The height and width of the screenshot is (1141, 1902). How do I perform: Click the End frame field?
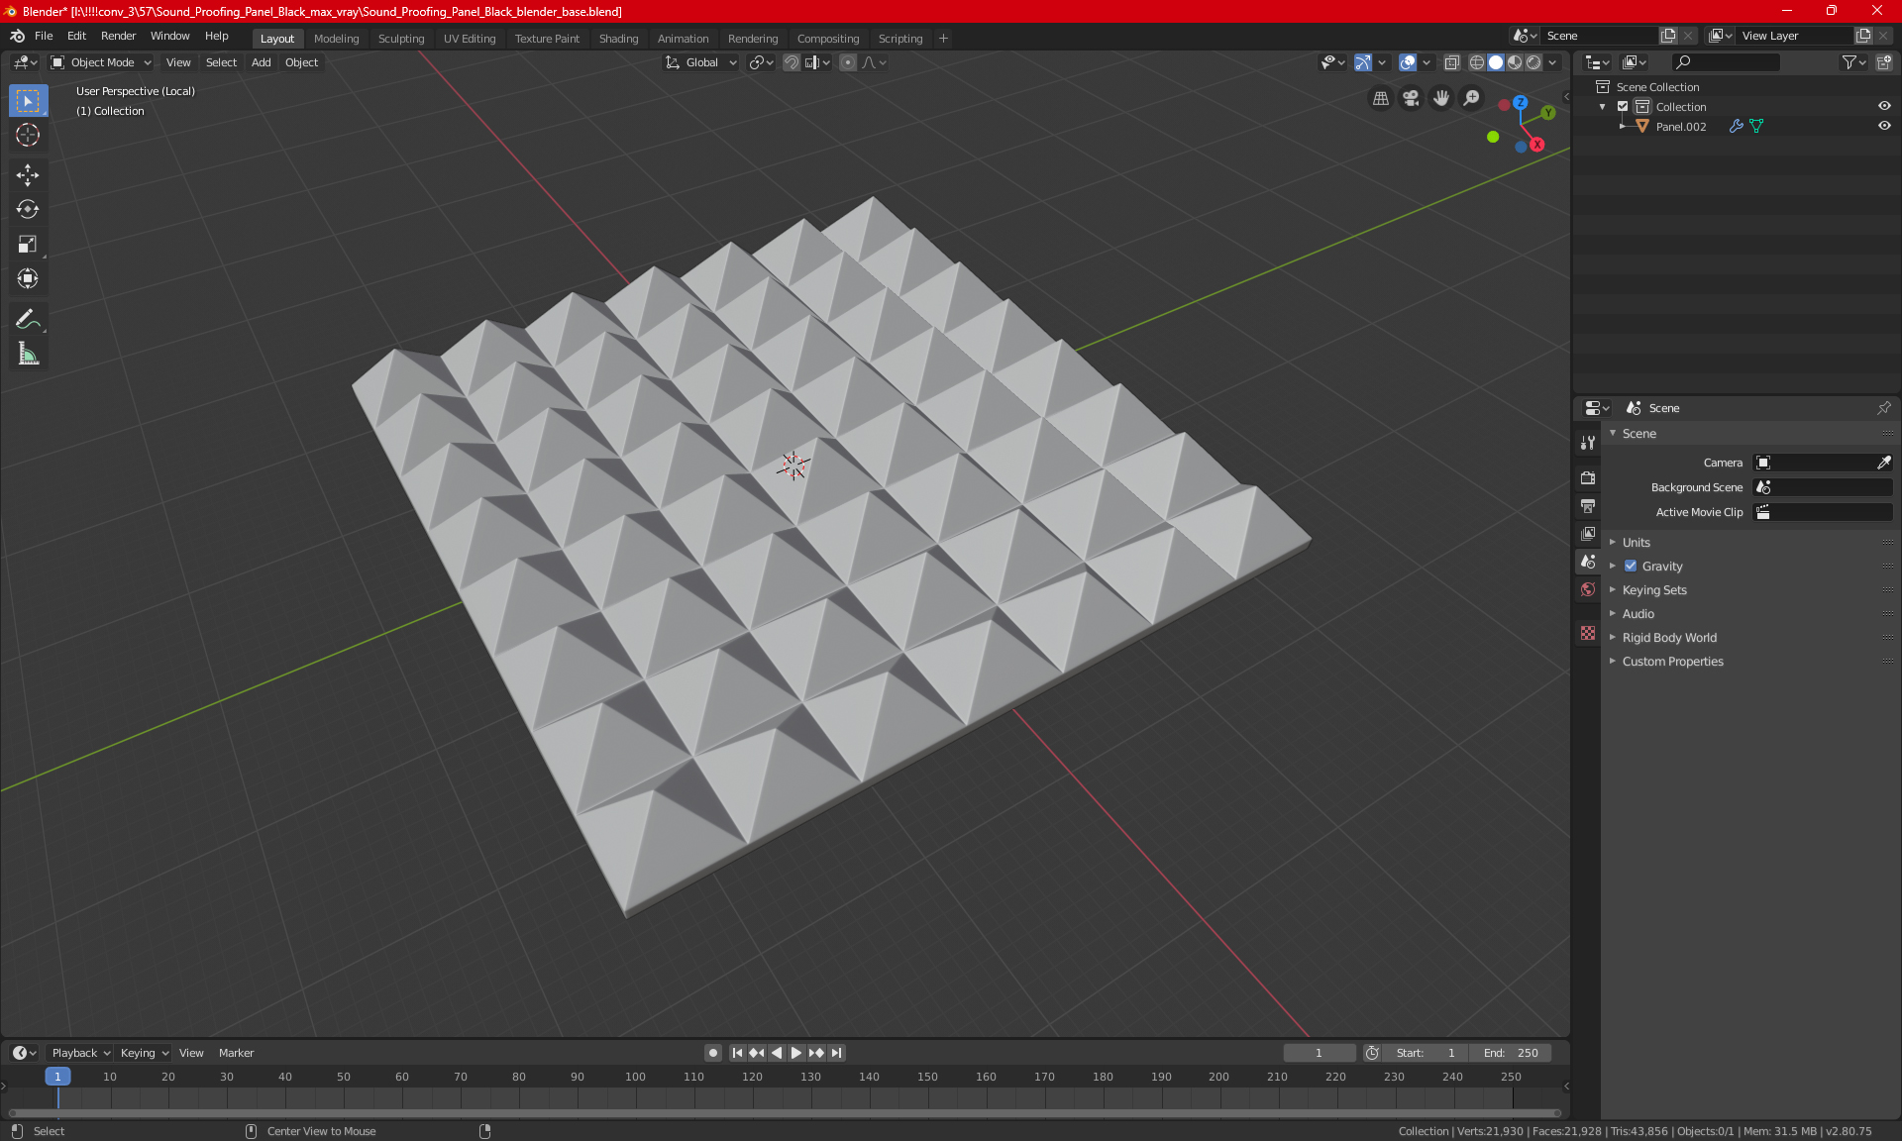coord(1511,1053)
